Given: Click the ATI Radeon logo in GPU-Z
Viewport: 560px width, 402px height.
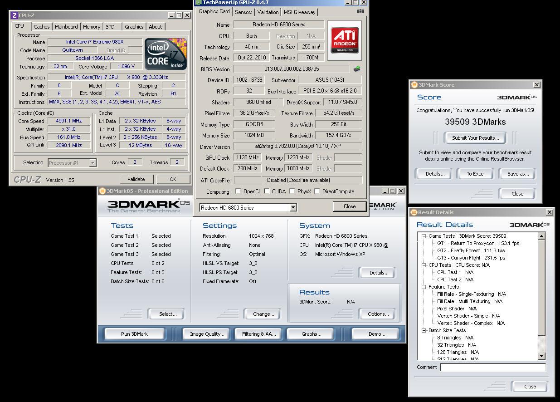Looking at the screenshot, I should (345, 40).
